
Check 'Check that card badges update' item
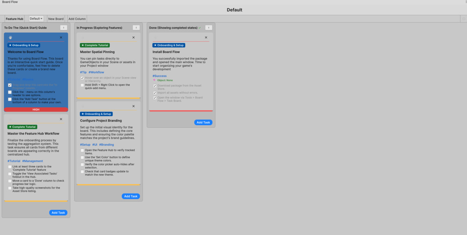click(83, 171)
